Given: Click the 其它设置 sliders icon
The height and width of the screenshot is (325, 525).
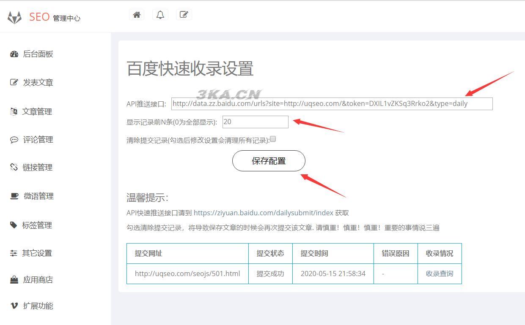Looking at the screenshot, I should [13, 253].
